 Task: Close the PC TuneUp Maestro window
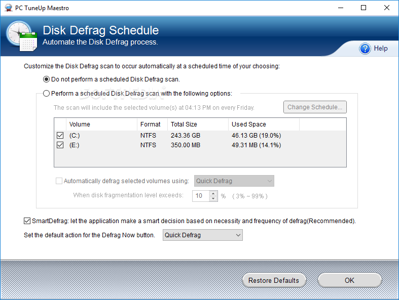click(386, 8)
